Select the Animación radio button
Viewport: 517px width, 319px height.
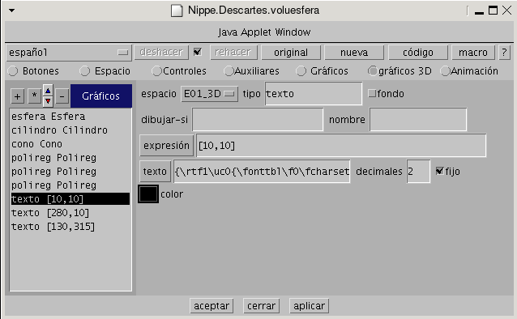click(x=445, y=71)
